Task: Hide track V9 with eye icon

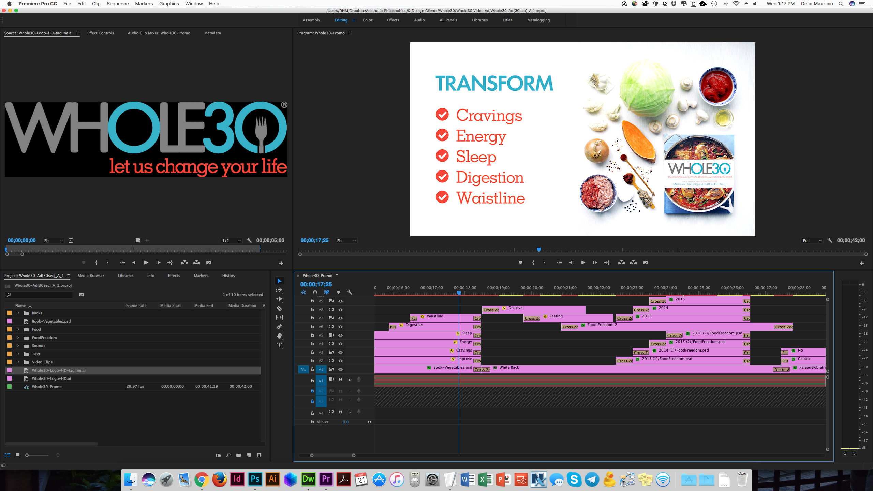Action: tap(340, 301)
